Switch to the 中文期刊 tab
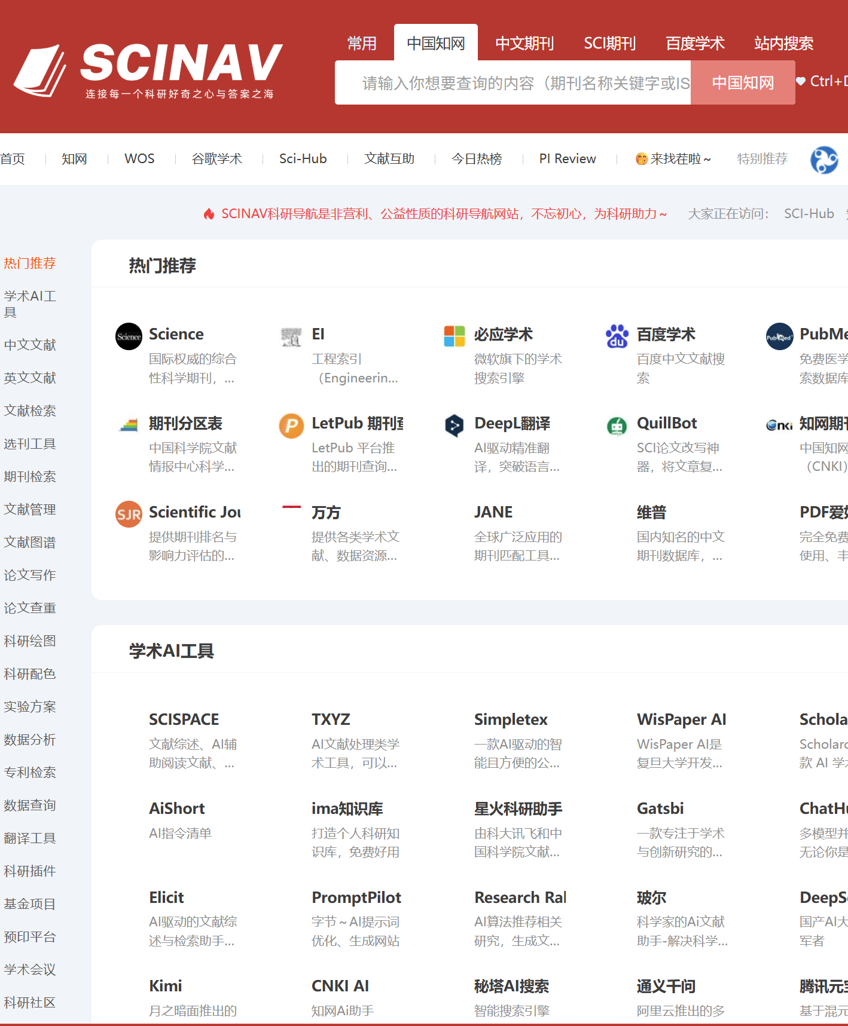848x1026 pixels. [x=524, y=44]
